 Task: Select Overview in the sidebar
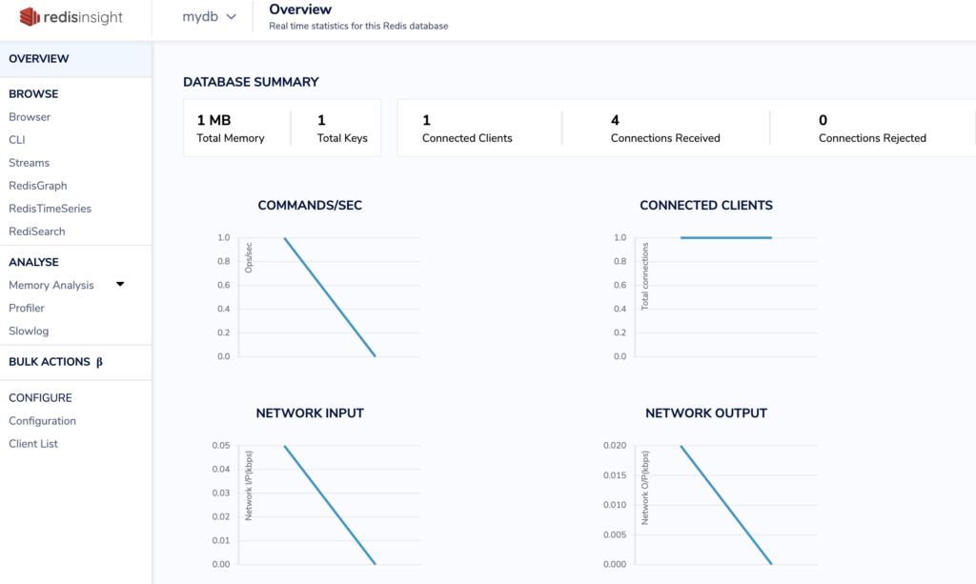click(x=39, y=59)
